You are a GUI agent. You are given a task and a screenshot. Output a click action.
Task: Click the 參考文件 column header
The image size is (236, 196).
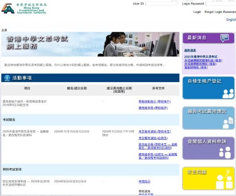point(158,88)
